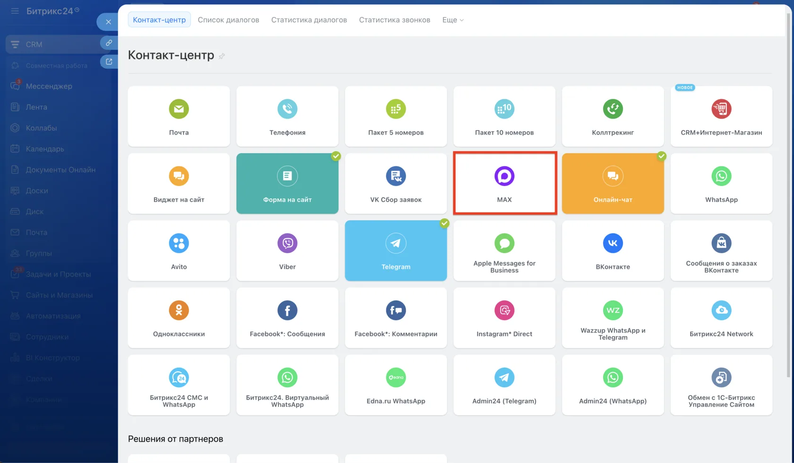Open Facebook*: Сообщения card

287,317
